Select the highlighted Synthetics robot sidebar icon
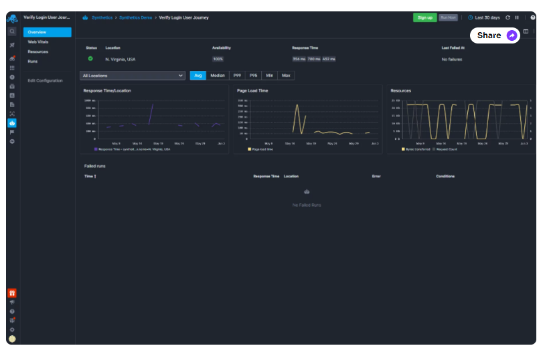The image size is (543, 352). click(12, 123)
